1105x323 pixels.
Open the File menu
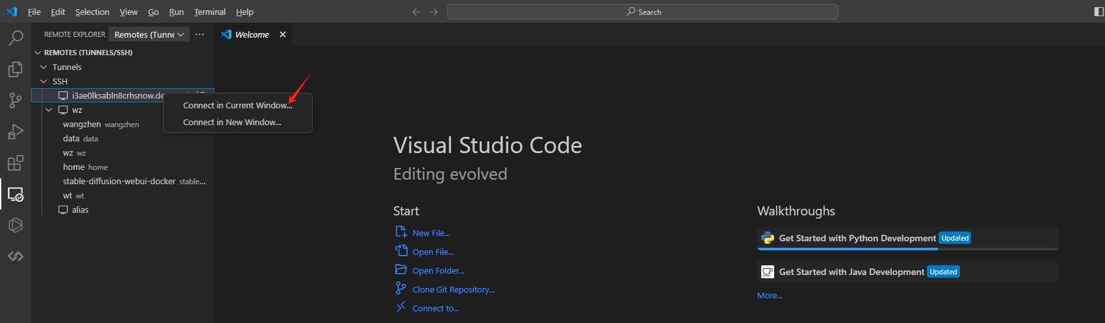(34, 12)
